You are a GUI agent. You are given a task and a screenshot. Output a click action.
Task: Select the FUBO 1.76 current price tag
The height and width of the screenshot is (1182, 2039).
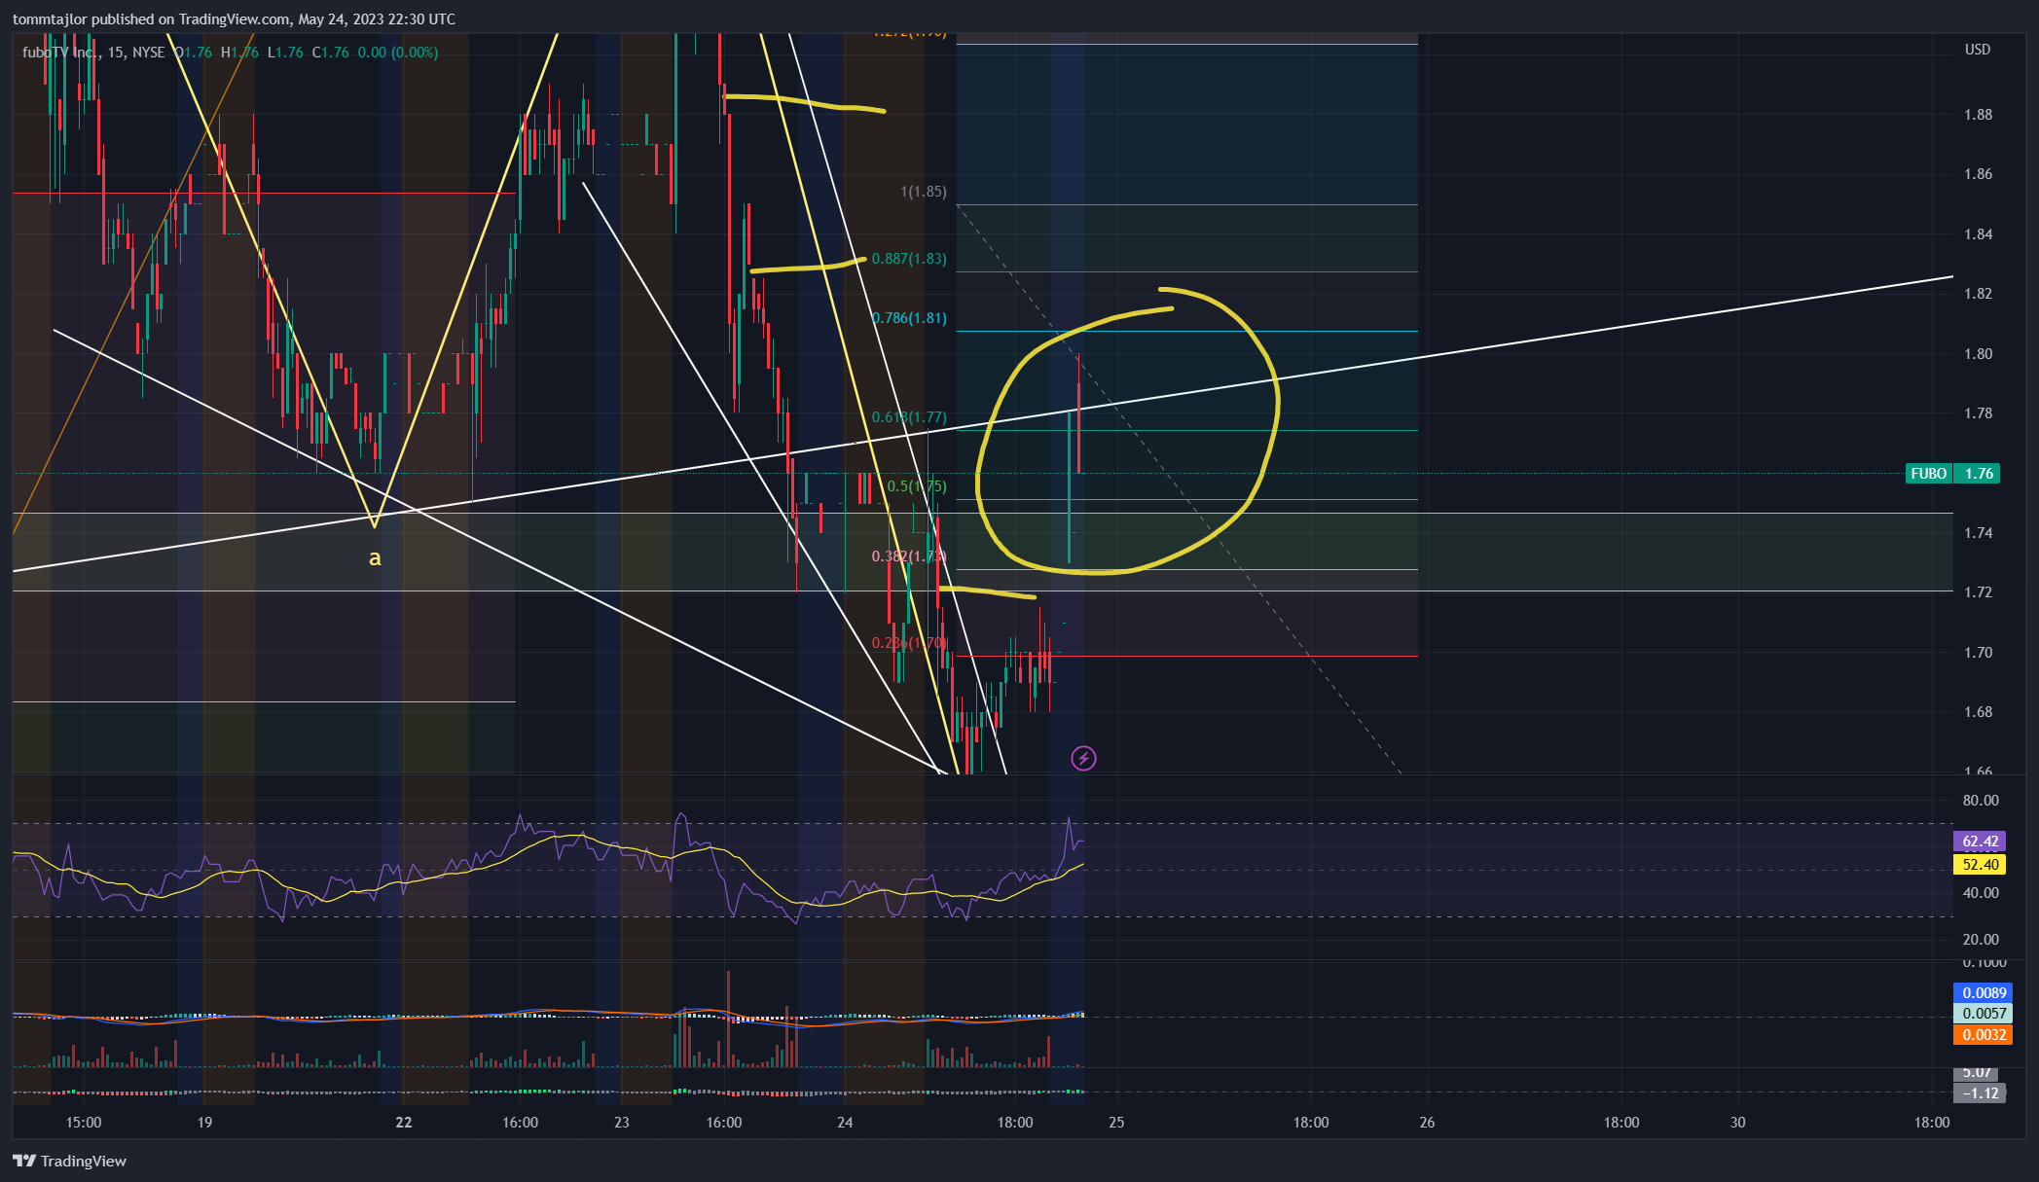pos(1953,474)
